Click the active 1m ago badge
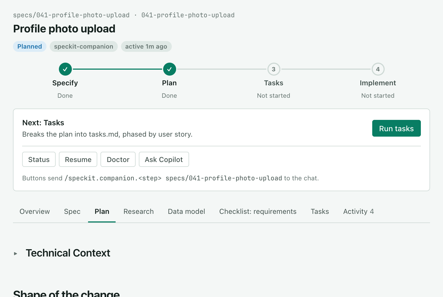Screen dimensions: 443x297 [146, 46]
